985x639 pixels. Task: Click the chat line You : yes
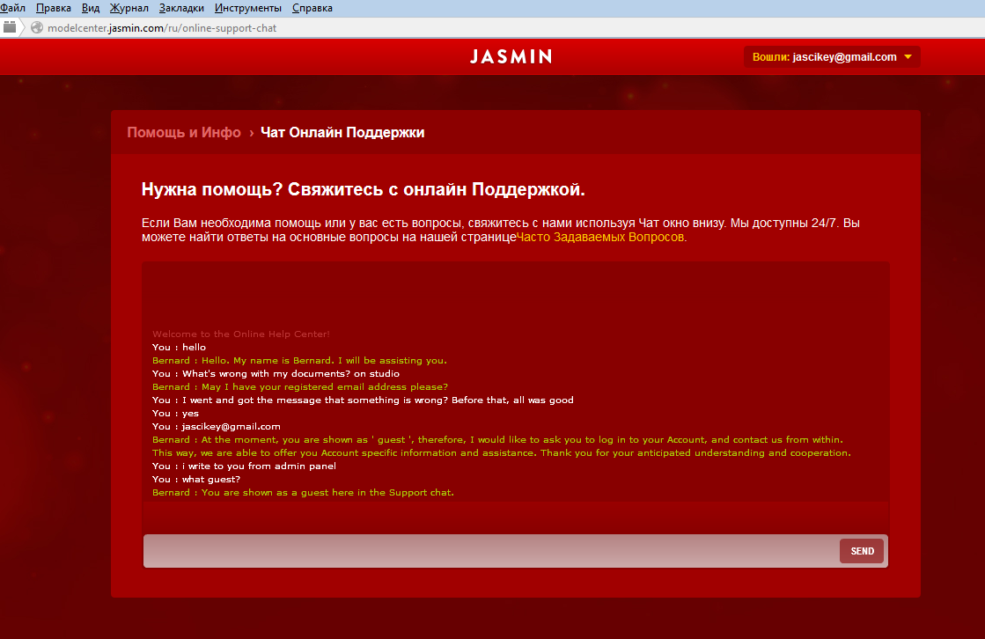point(175,414)
